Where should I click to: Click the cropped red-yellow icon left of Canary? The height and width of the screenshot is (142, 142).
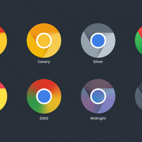[x=3, y=40]
